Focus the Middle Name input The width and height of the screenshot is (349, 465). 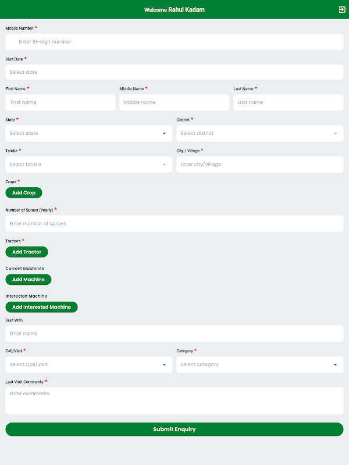click(x=174, y=102)
